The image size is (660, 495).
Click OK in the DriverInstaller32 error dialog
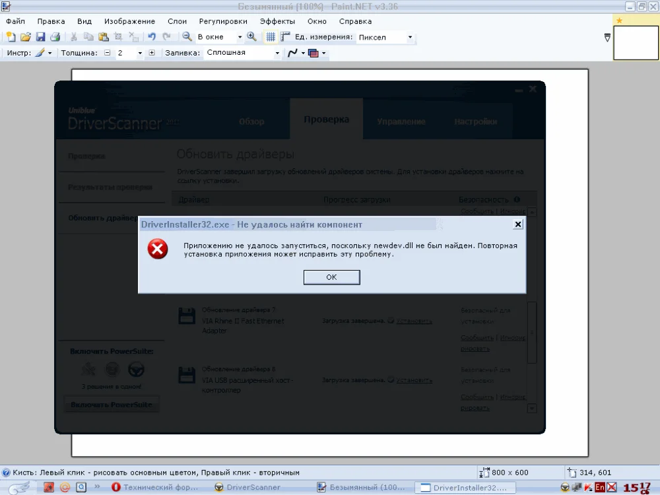click(332, 277)
